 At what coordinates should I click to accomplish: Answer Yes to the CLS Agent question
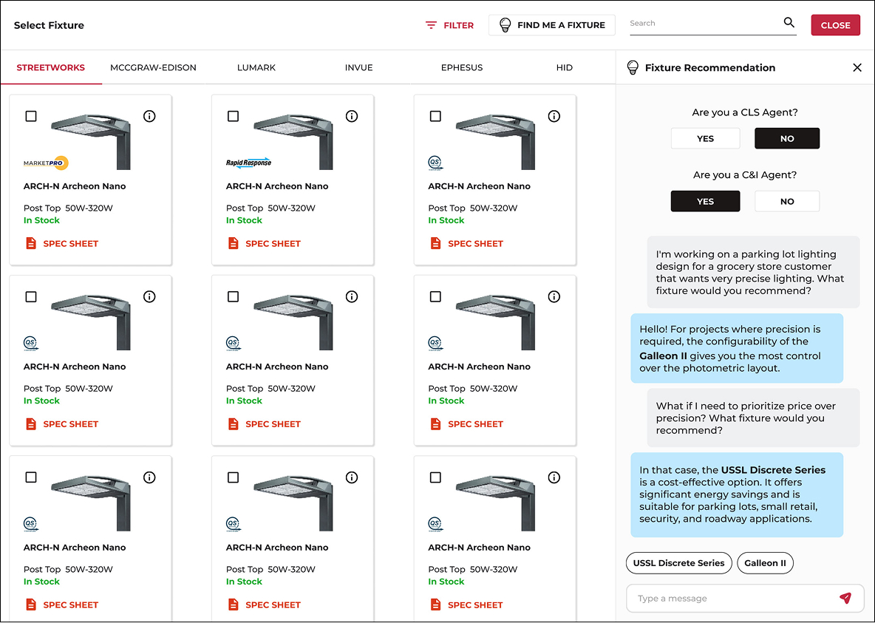point(705,138)
